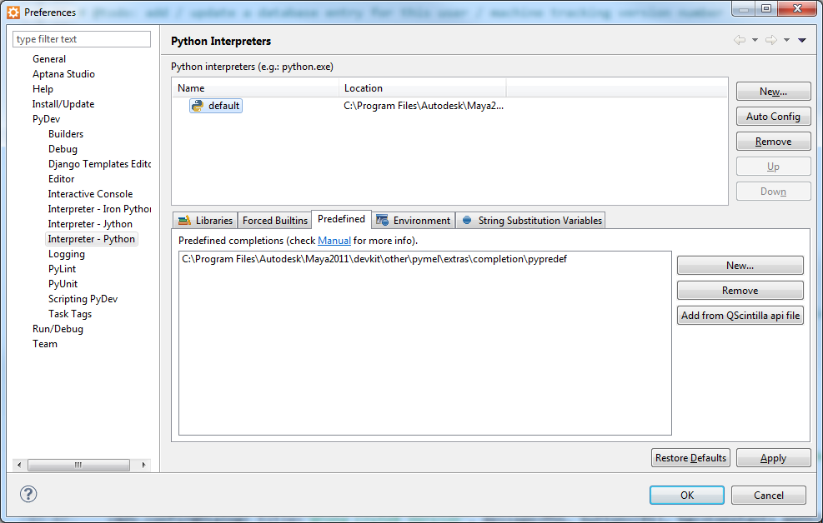Click the Maya interpreter location cell
This screenshot has height=523, width=823.
[x=423, y=106]
